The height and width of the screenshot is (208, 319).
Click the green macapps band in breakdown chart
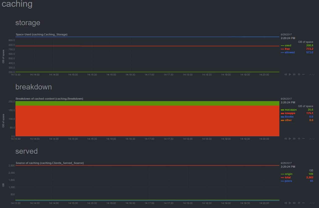pyautogui.click(x=147, y=103)
